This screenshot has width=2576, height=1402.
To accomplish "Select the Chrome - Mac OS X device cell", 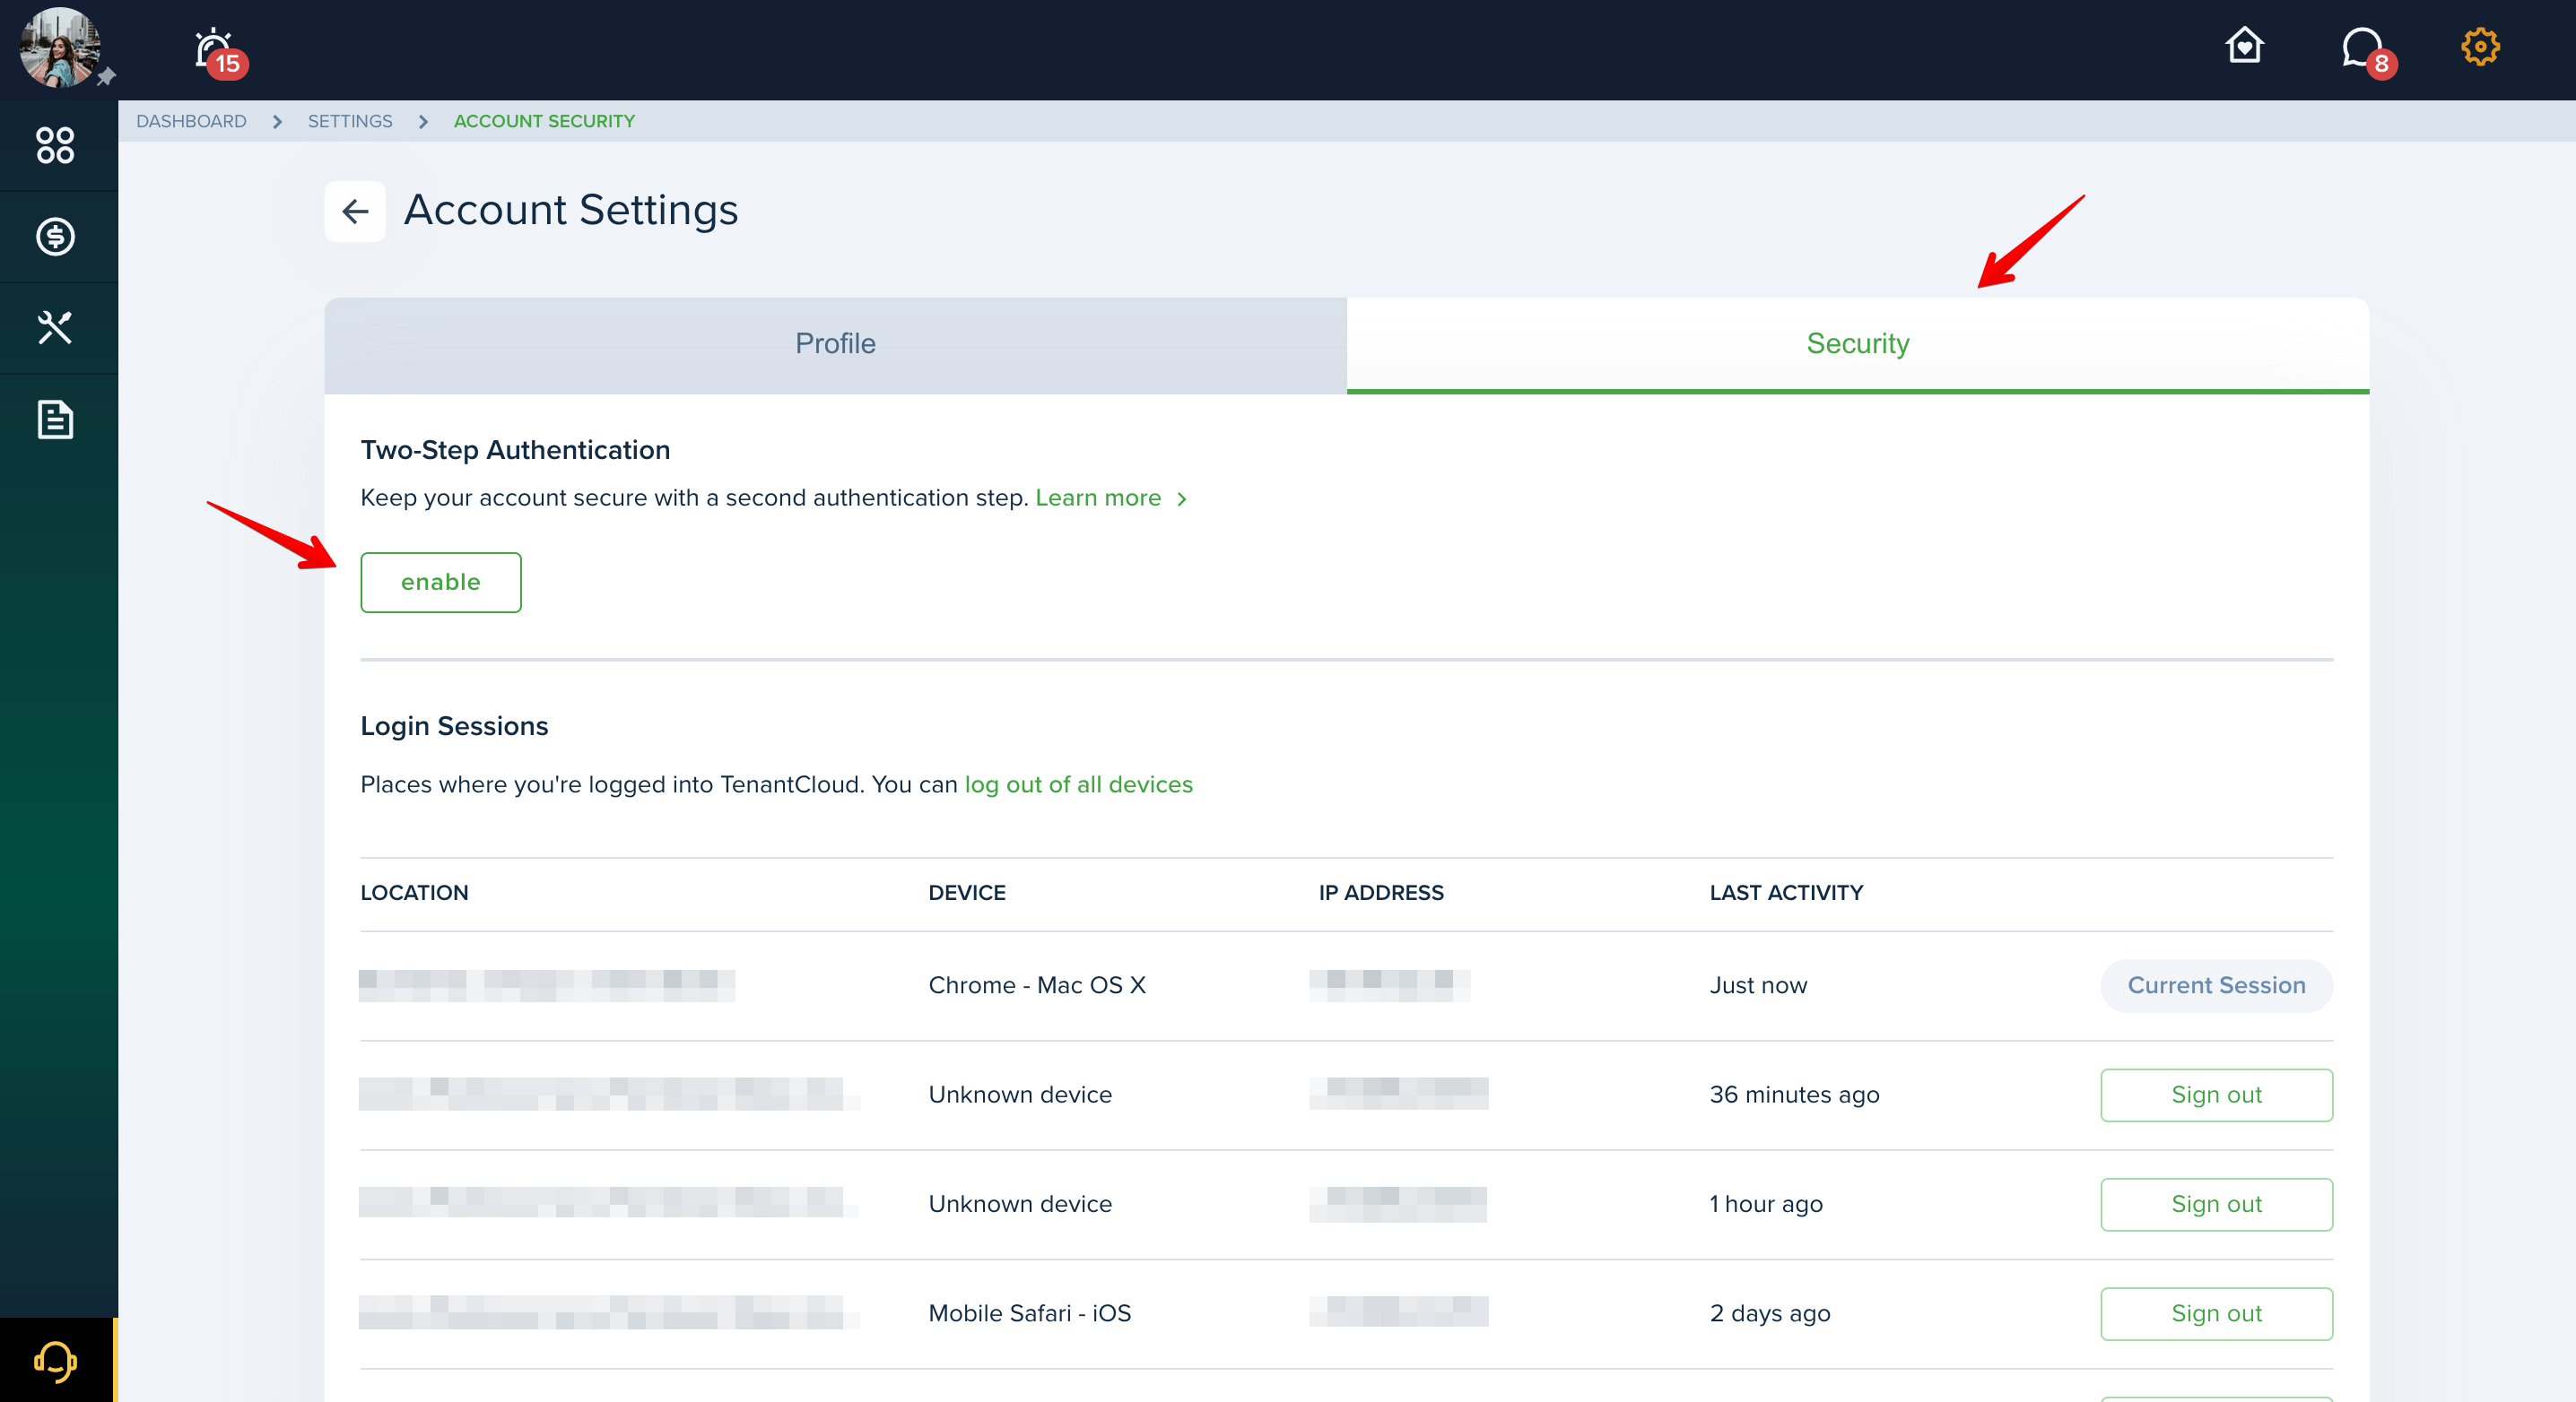I will (x=1037, y=985).
